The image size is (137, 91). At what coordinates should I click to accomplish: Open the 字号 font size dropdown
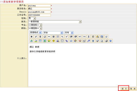point(69,33)
